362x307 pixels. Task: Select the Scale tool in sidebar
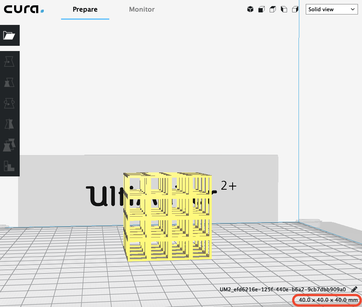click(x=9, y=82)
